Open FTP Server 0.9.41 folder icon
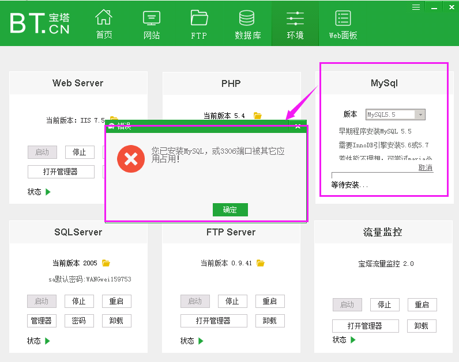Viewport: 459px width, 362px height. pos(260,263)
